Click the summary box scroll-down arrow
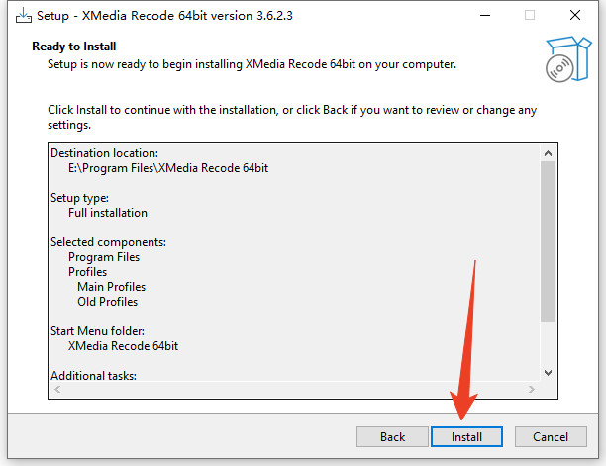 pos(549,372)
